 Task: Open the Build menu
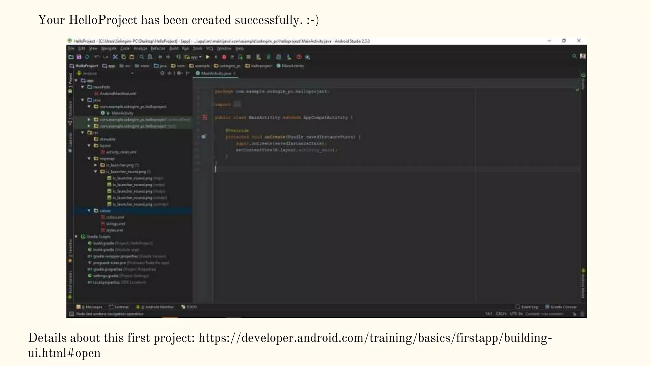pos(174,49)
